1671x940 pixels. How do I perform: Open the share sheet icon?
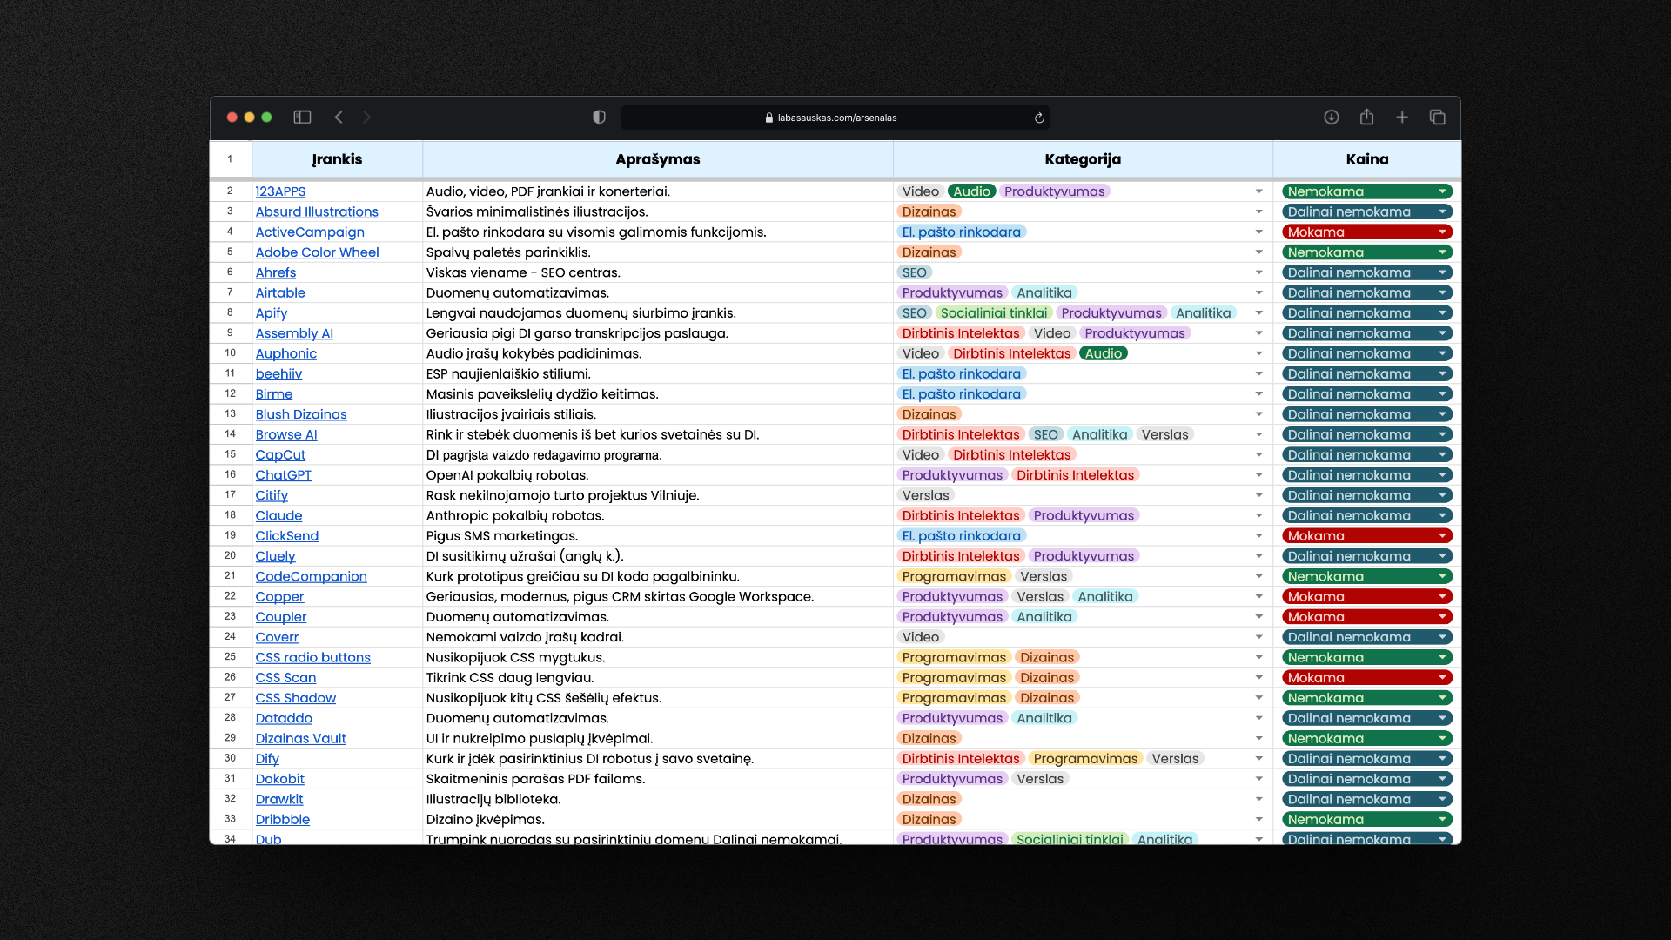[x=1366, y=117]
